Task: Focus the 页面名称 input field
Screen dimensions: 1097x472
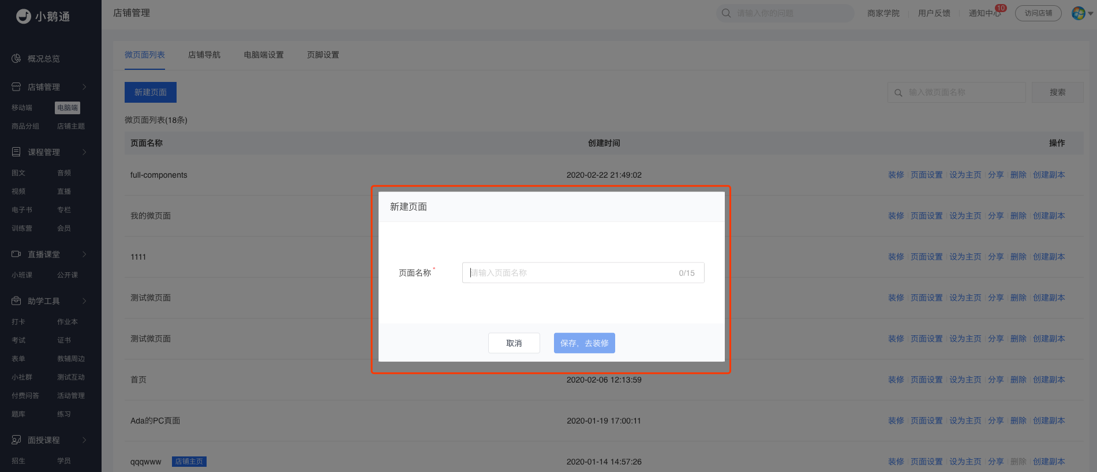Action: click(x=583, y=273)
